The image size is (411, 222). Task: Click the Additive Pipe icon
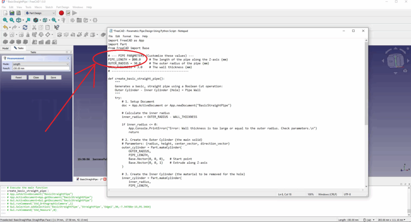79,35
